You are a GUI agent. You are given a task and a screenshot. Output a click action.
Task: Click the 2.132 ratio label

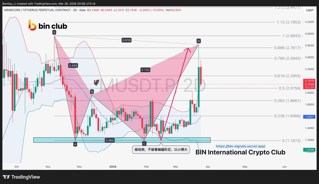tap(145, 70)
